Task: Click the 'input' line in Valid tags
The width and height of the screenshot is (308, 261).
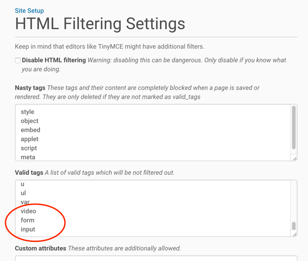Action: tap(28, 229)
